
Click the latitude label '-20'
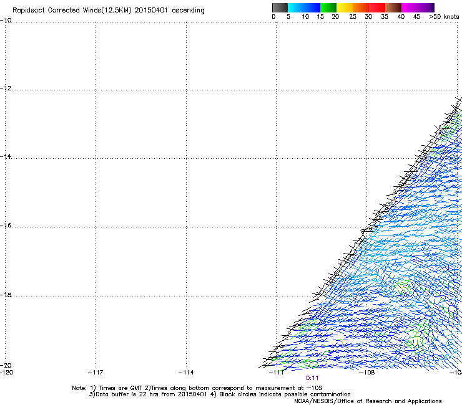click(6, 365)
